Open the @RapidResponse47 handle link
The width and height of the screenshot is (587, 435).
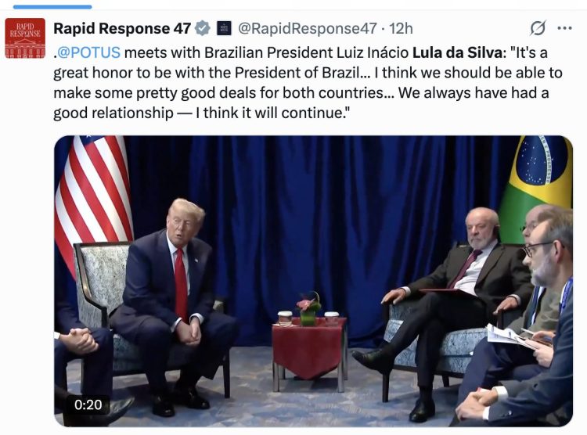[309, 29]
